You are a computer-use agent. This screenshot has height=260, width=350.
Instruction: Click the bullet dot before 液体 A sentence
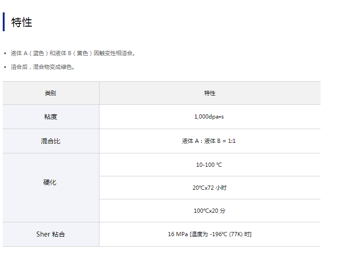click(5, 53)
